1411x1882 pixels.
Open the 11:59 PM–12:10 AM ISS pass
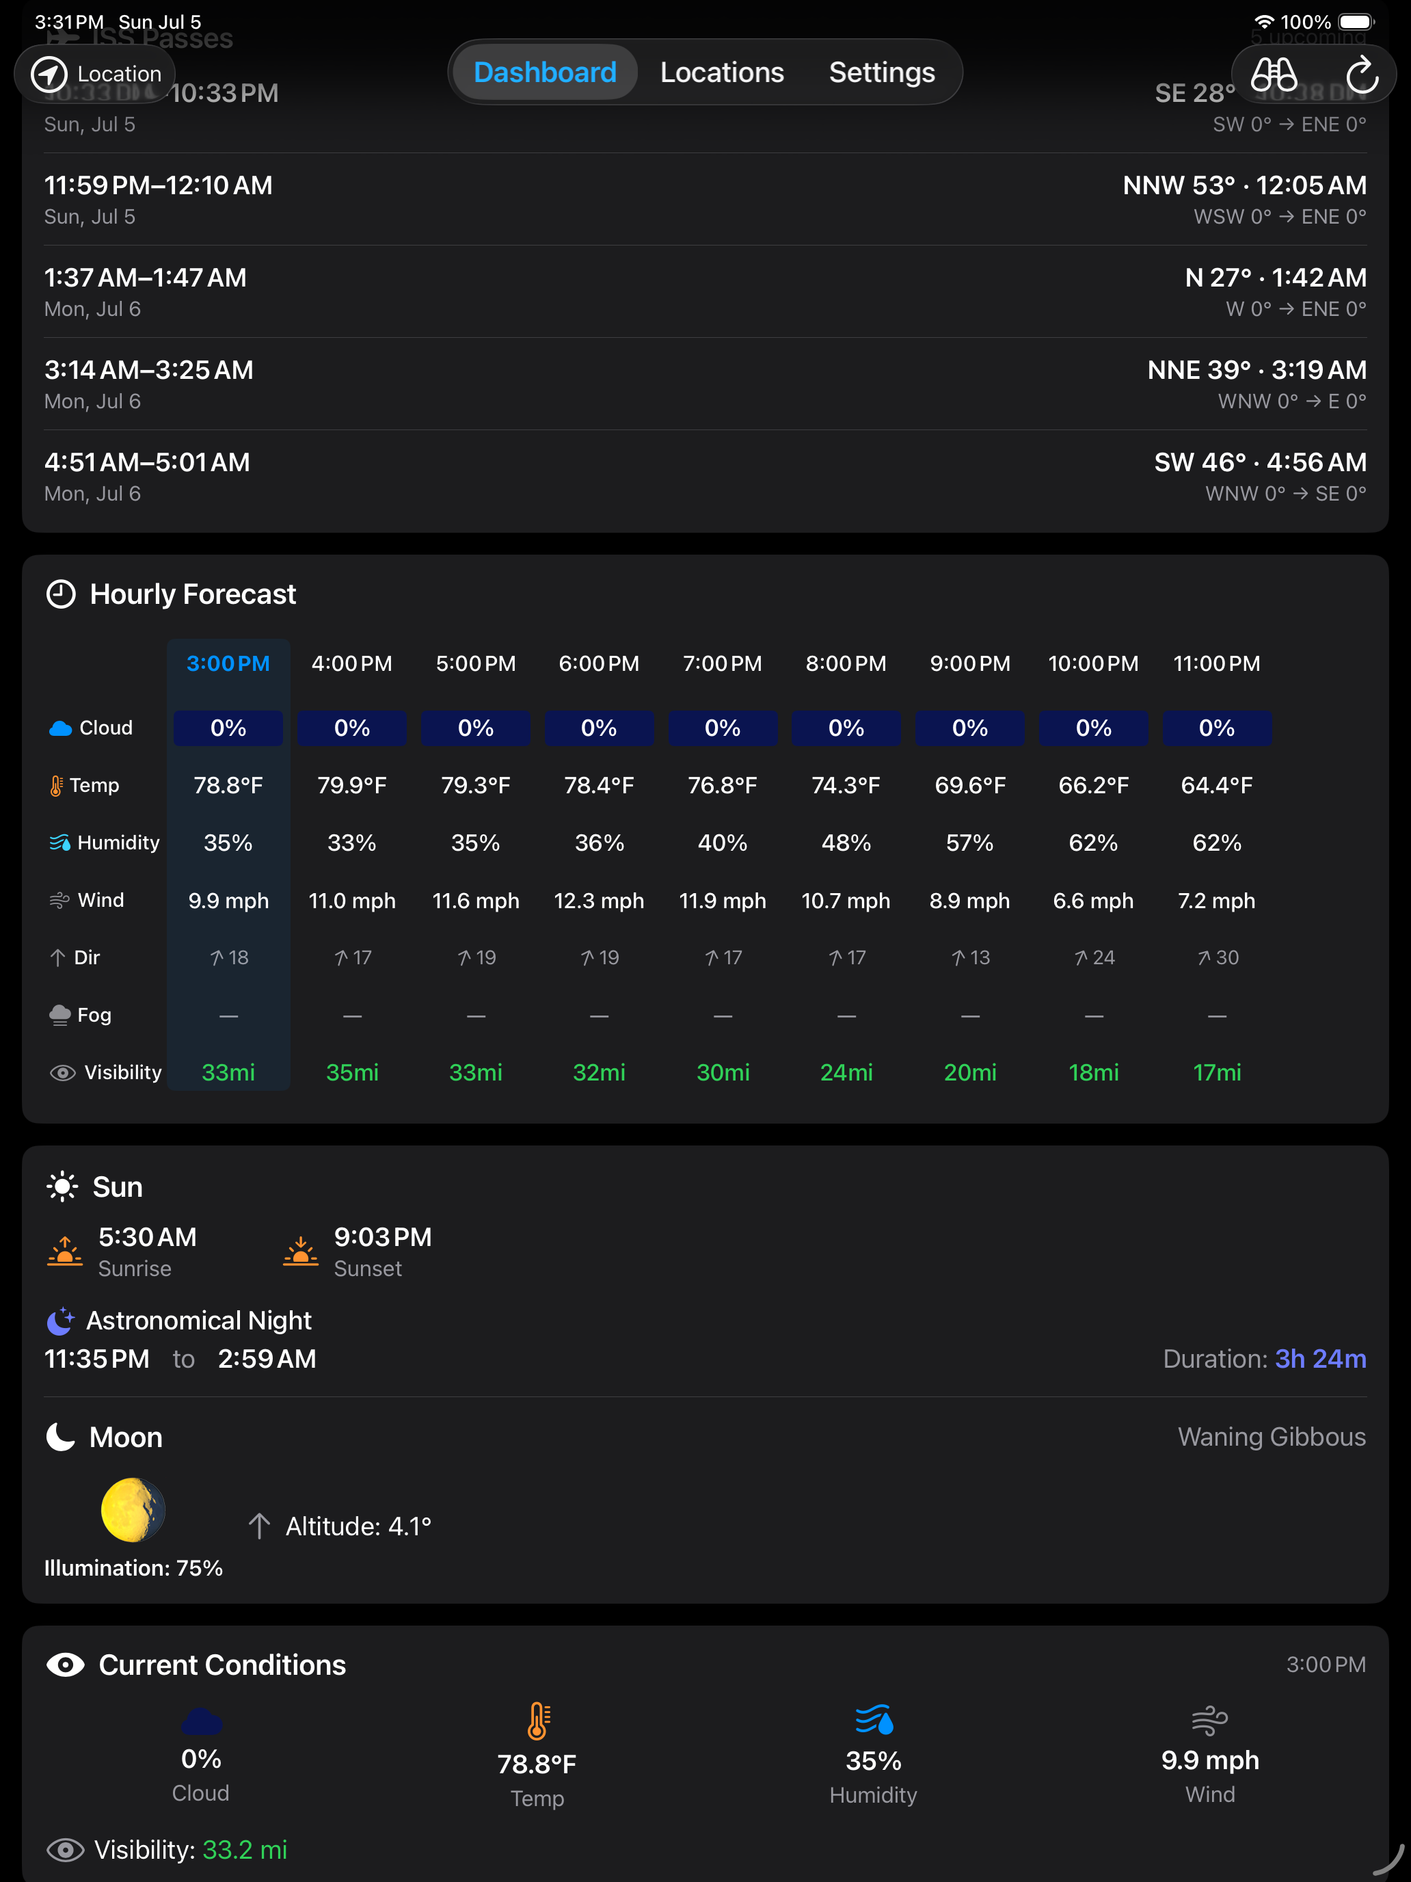[705, 200]
